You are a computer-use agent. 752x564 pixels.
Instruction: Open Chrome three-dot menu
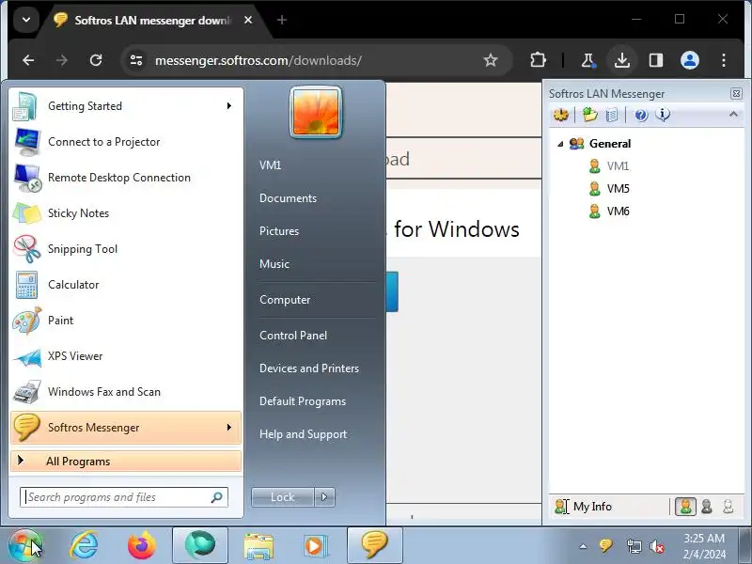724,60
